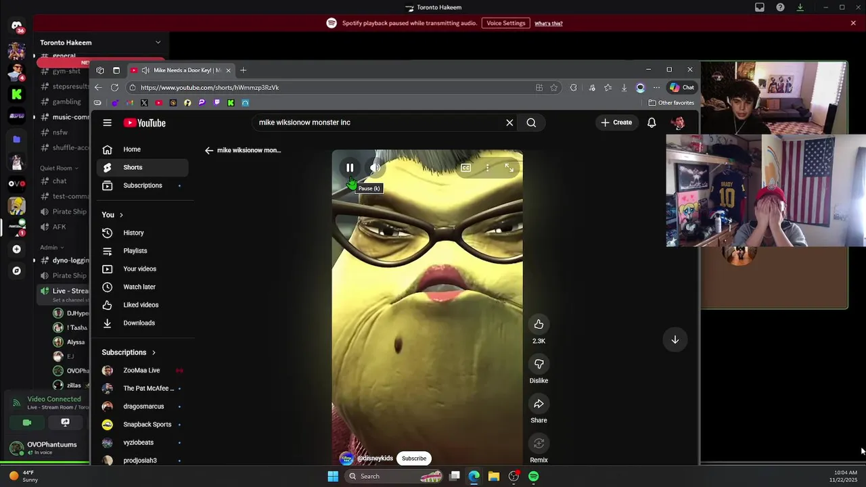Open Liked videos list
866x487 pixels.
(143, 305)
